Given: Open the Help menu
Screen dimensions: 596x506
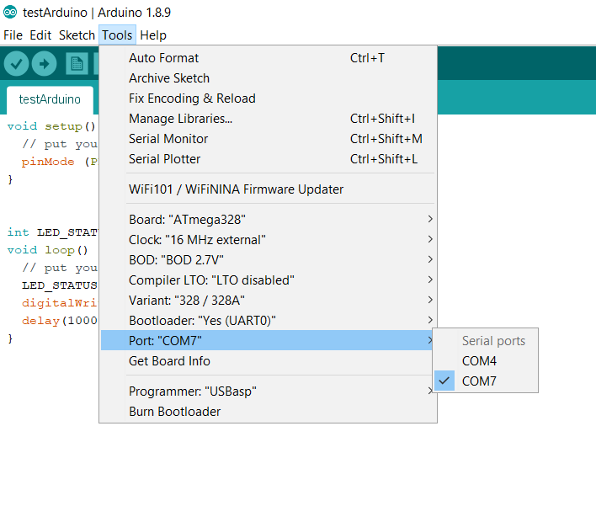Looking at the screenshot, I should (x=153, y=35).
